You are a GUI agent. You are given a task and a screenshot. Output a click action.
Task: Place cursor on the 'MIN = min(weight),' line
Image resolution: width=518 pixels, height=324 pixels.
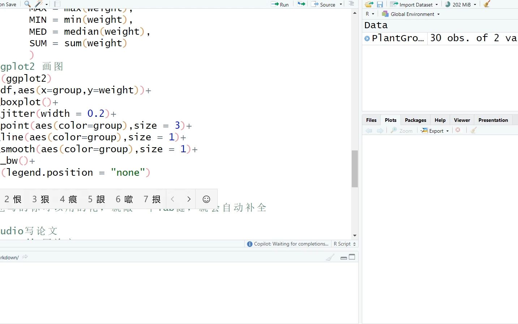pyautogui.click(x=81, y=20)
